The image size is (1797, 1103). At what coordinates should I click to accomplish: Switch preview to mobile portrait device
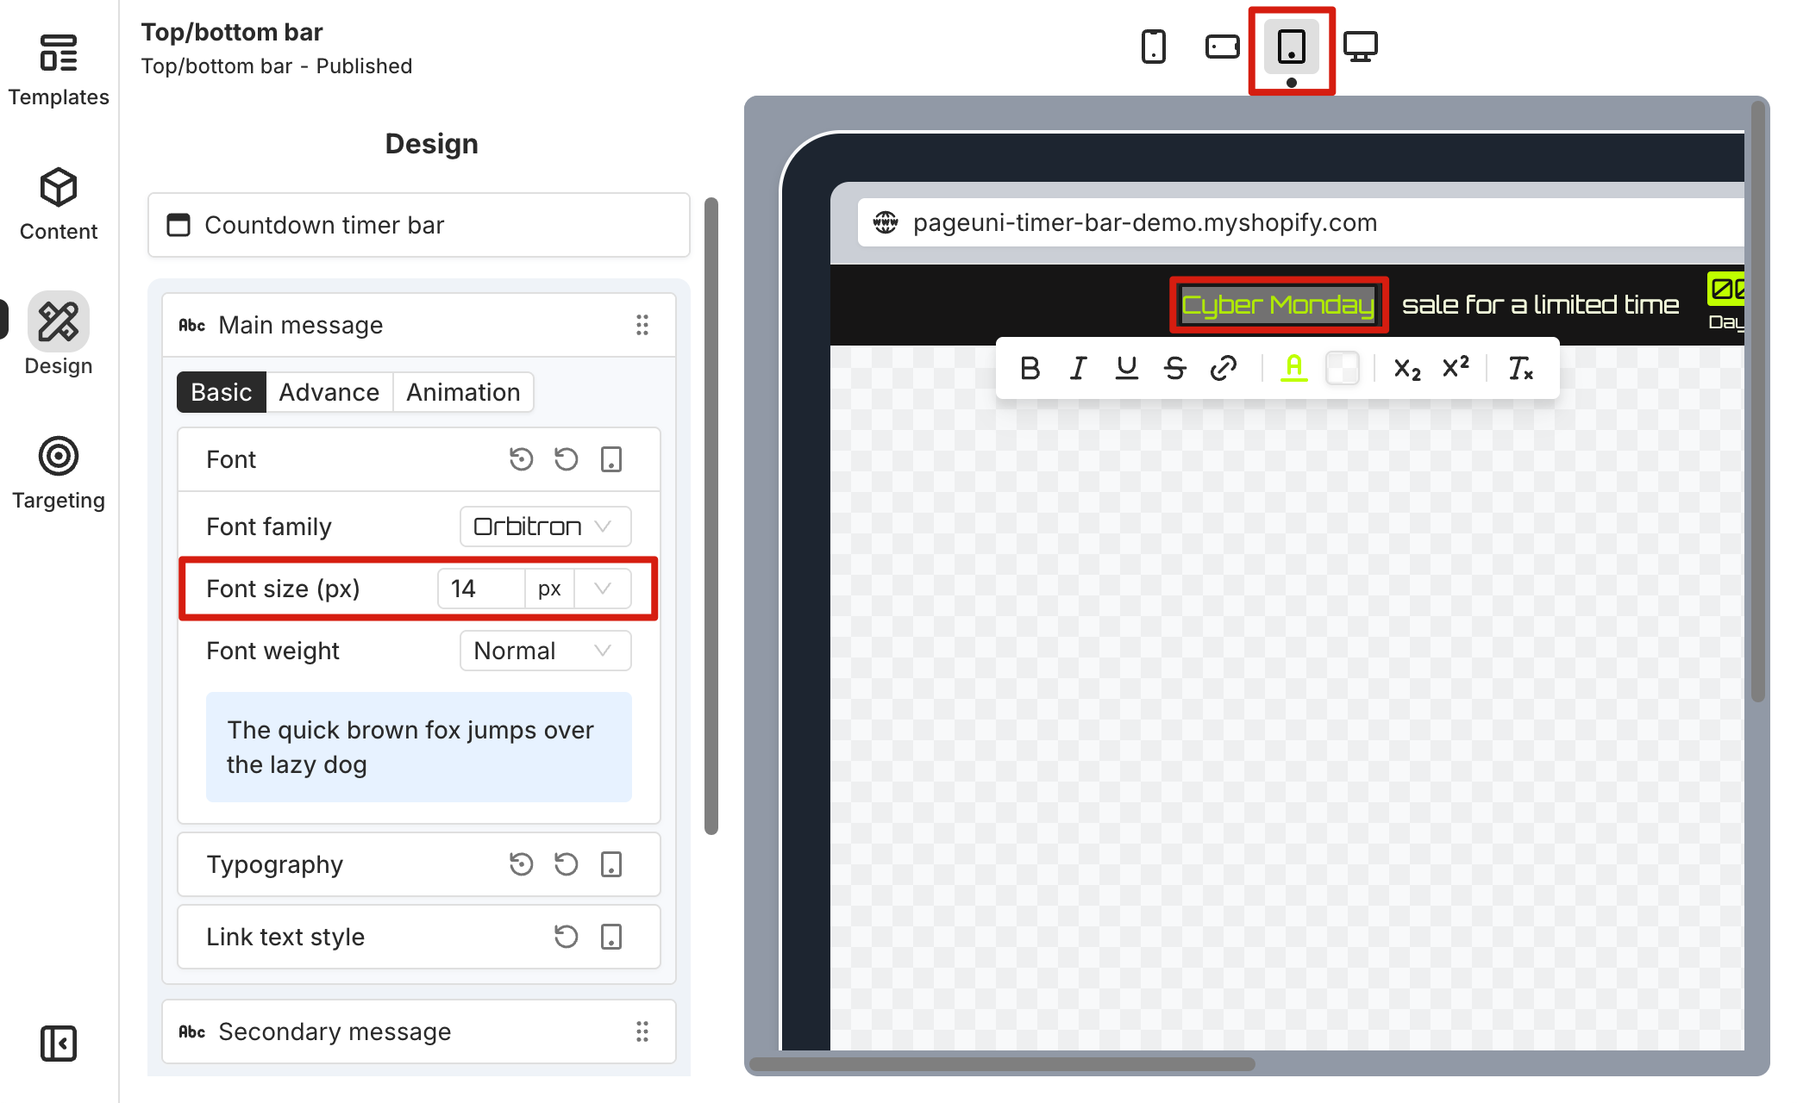[x=1154, y=47]
